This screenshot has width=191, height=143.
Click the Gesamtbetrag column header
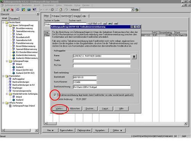pyautogui.click(x=167, y=32)
